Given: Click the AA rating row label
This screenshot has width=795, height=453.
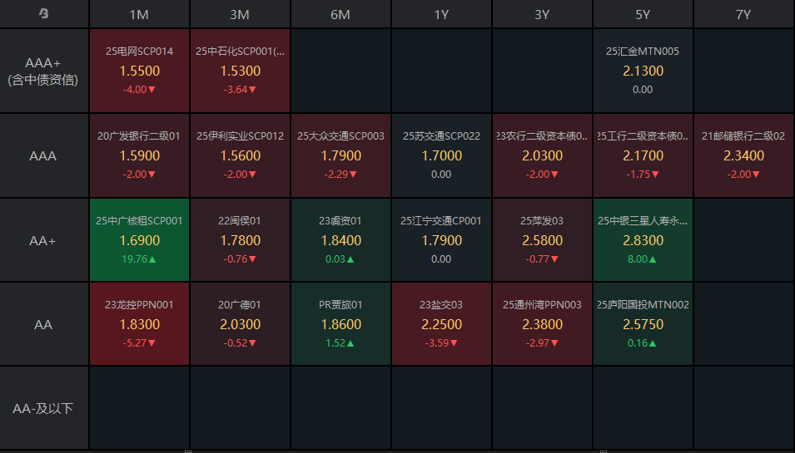Looking at the screenshot, I should pos(43,324).
